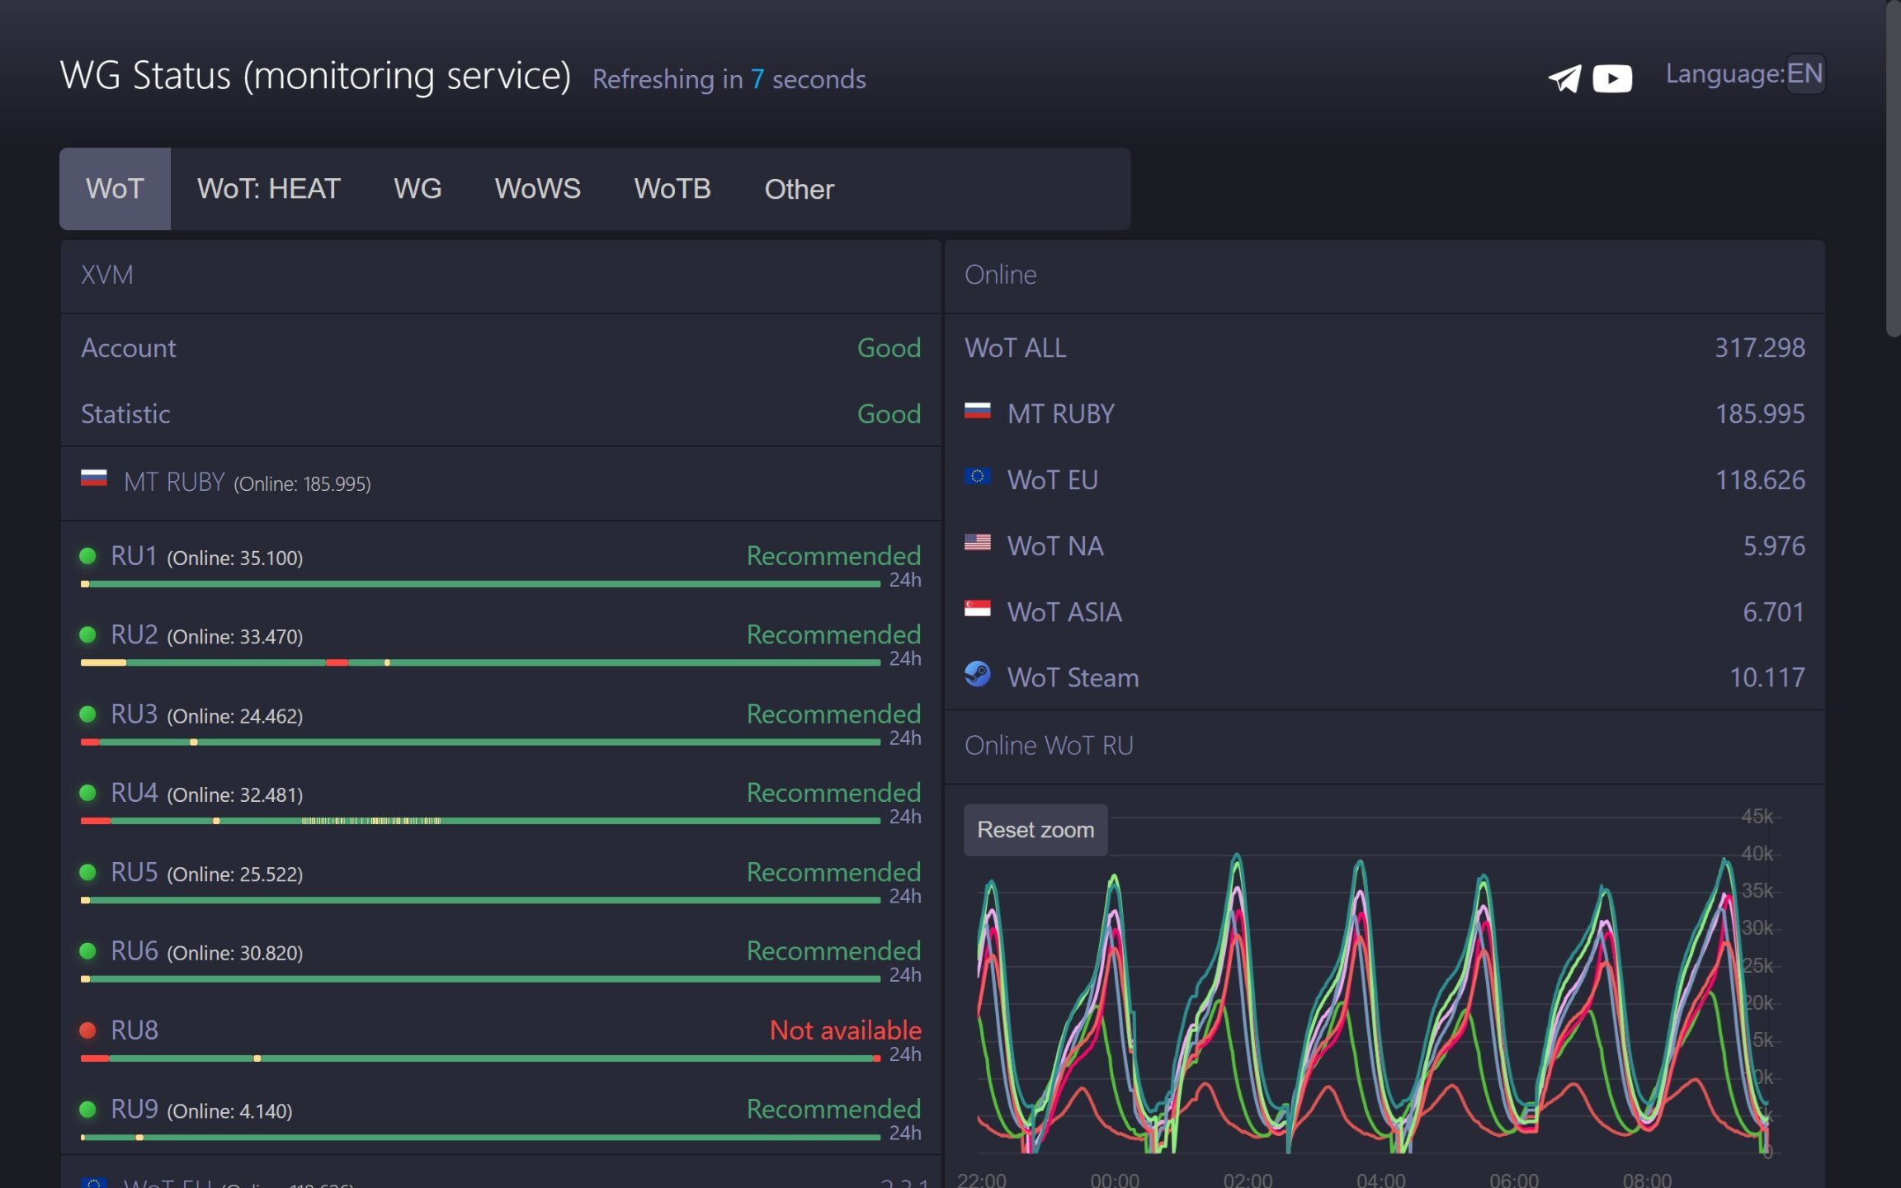
Task: Expand the XVM panel header
Action: click(501, 276)
